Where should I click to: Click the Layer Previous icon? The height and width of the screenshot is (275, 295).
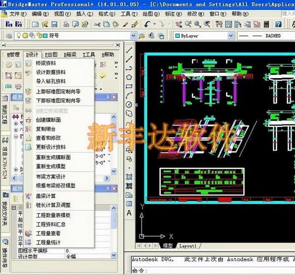click(151, 35)
